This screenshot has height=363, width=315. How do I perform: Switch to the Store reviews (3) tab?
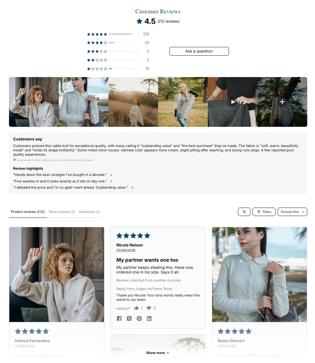[62, 212]
